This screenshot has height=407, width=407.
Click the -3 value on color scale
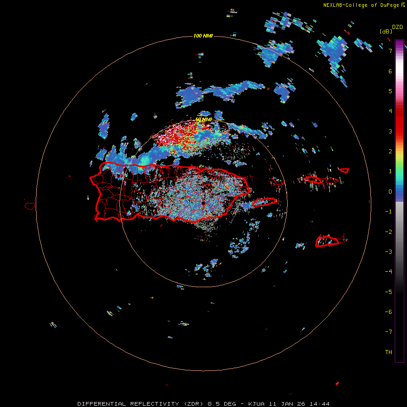tap(388, 251)
